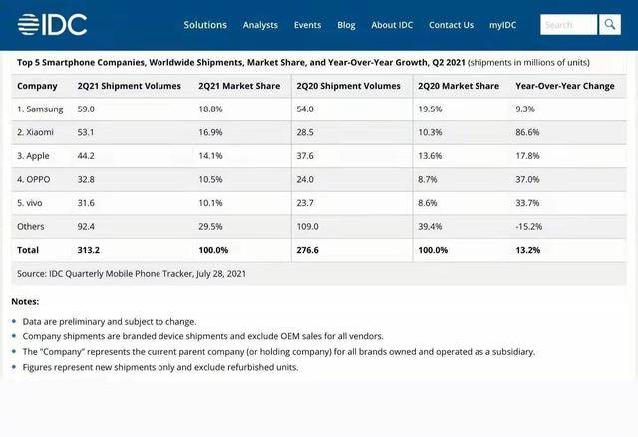
Task: Click Xiaomi's 53.1 shipment value
Action: pos(86,132)
